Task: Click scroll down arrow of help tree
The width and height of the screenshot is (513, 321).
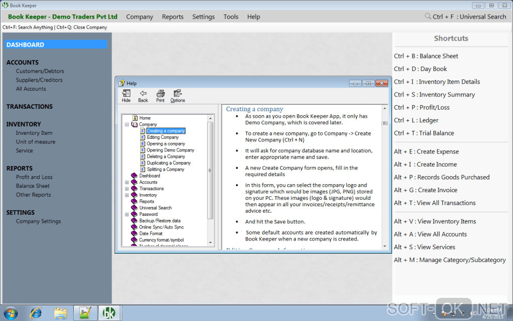Action: (x=210, y=243)
